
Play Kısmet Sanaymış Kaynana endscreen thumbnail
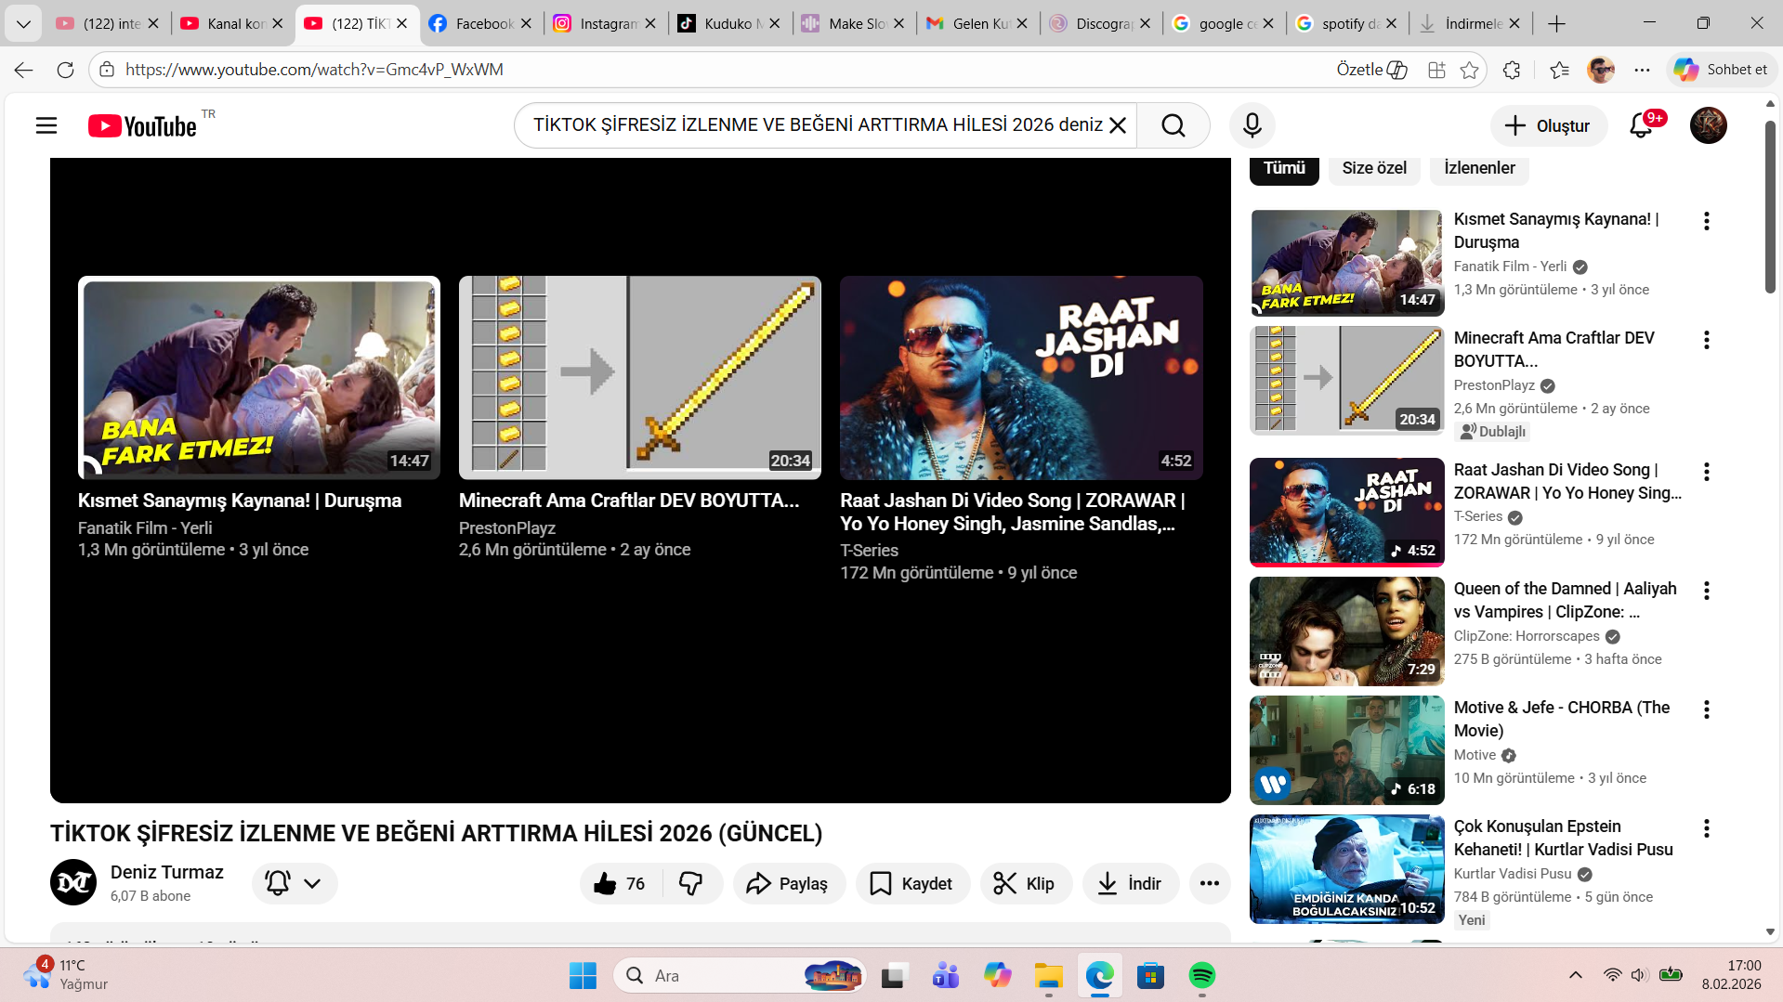259,378
